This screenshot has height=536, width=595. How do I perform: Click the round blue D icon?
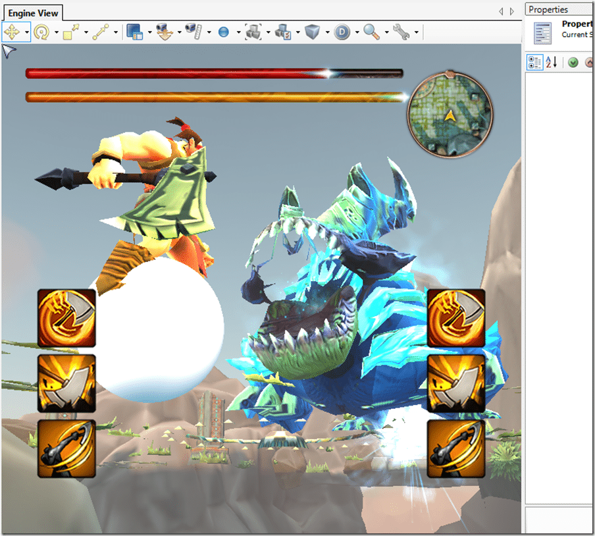tap(342, 32)
